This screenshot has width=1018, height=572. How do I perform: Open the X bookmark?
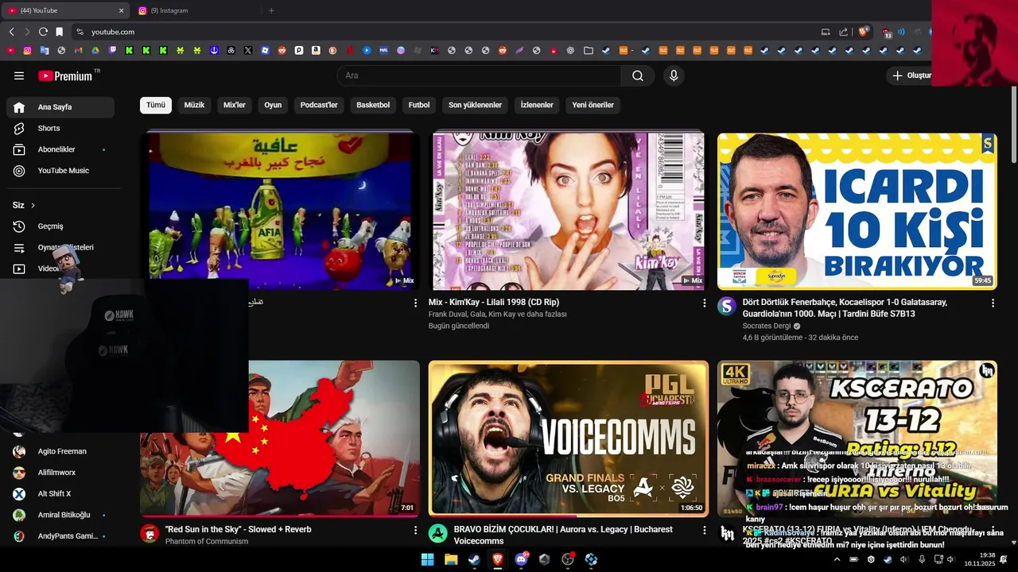tap(248, 50)
